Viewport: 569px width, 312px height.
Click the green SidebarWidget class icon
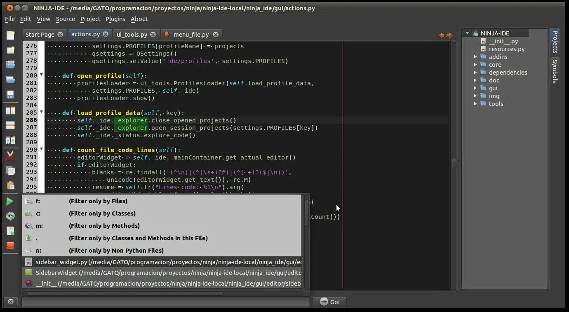[x=28, y=272]
